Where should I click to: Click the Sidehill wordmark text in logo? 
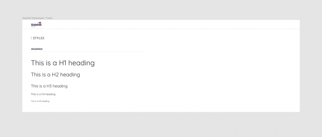pos(36,24)
